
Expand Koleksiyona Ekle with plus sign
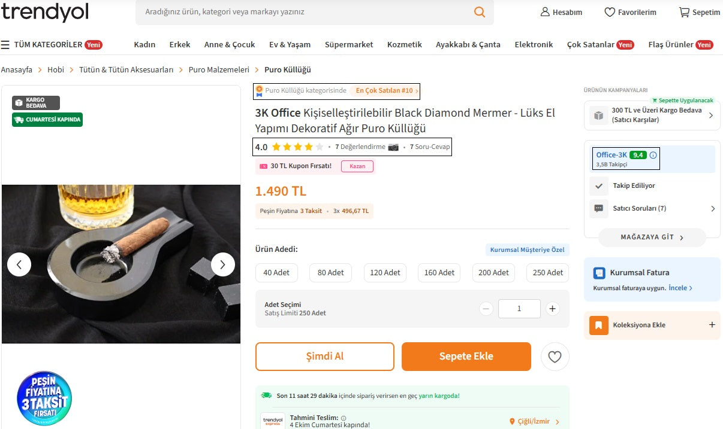712,325
